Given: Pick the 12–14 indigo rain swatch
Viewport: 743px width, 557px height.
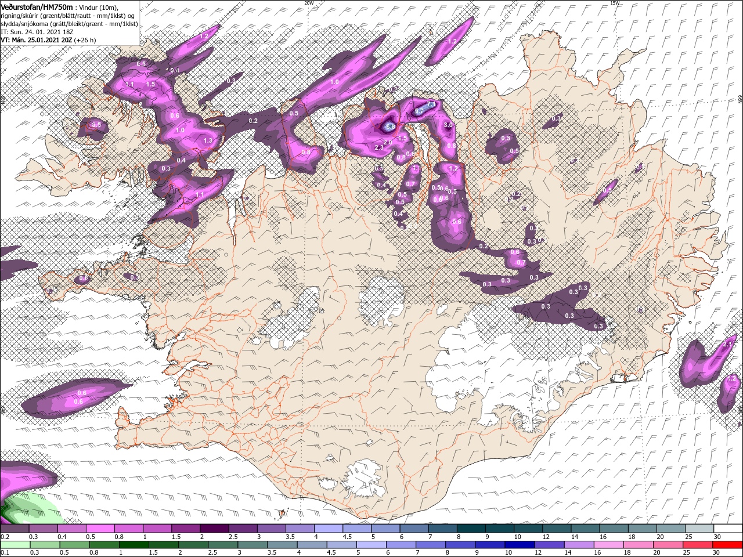Looking at the screenshot, I should coord(549,544).
